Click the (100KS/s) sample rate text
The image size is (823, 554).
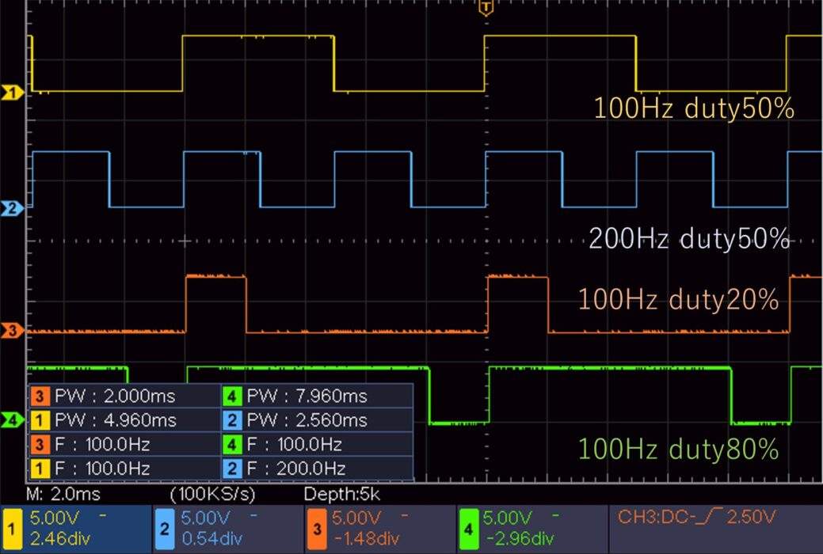pos(212,494)
